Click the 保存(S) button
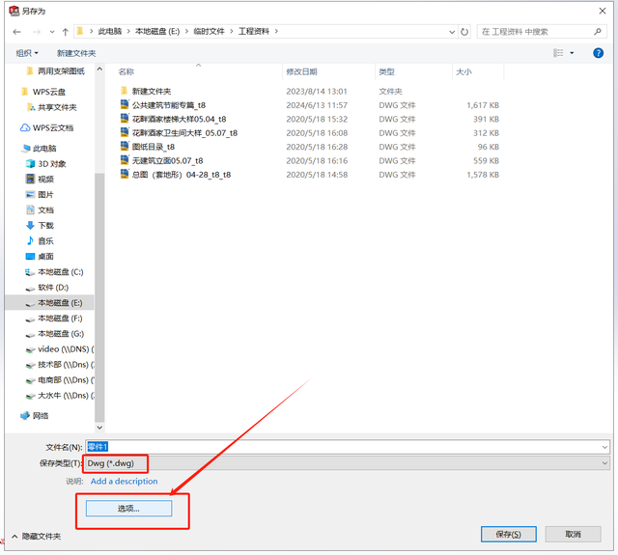Viewport: 618px width, 555px height. click(509, 534)
